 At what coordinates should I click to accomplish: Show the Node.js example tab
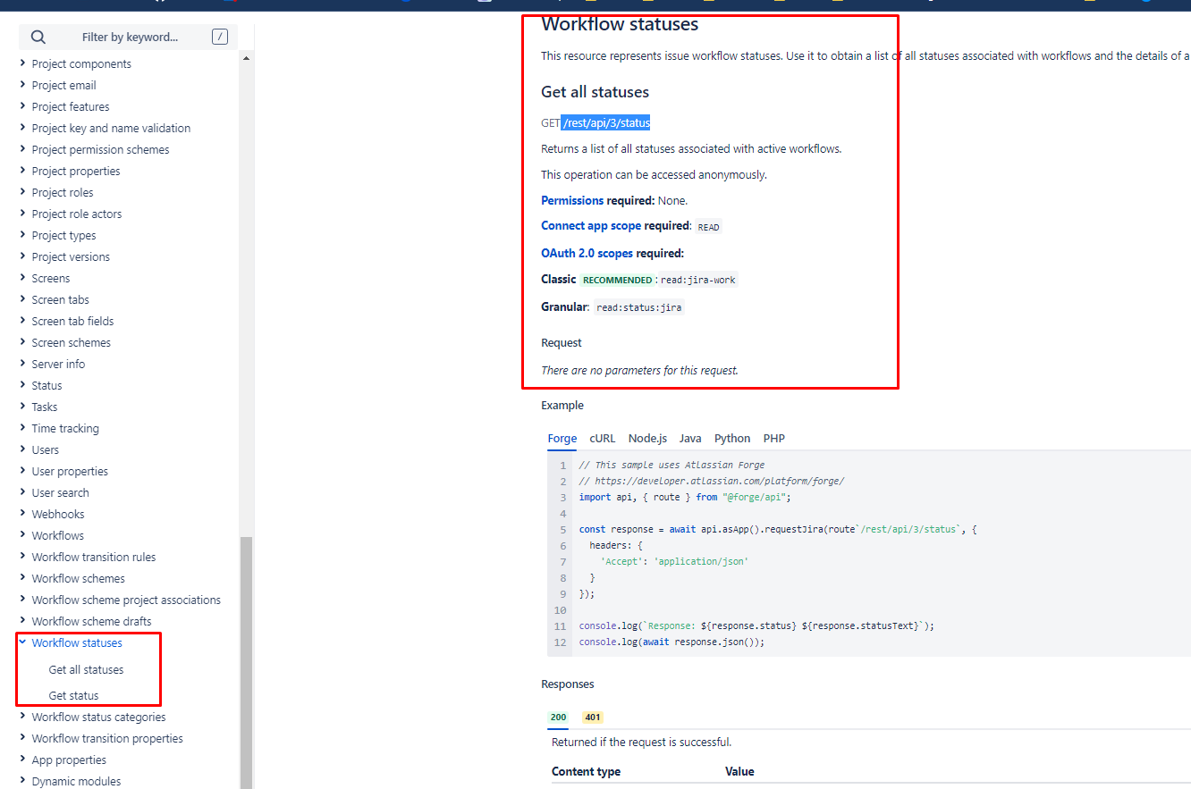[647, 438]
